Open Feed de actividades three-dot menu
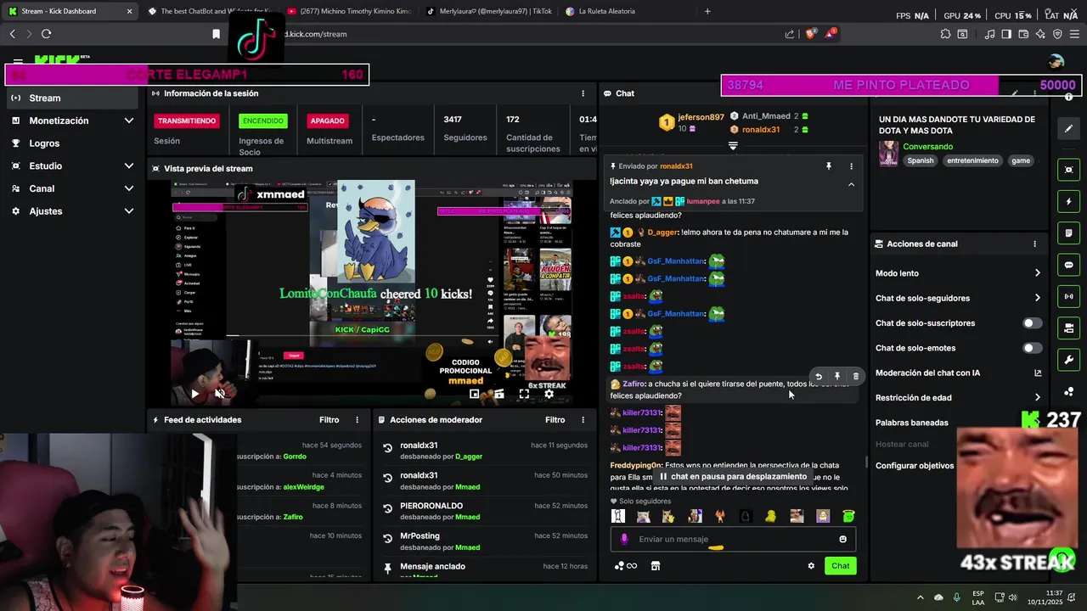The width and height of the screenshot is (1087, 611). (x=358, y=420)
